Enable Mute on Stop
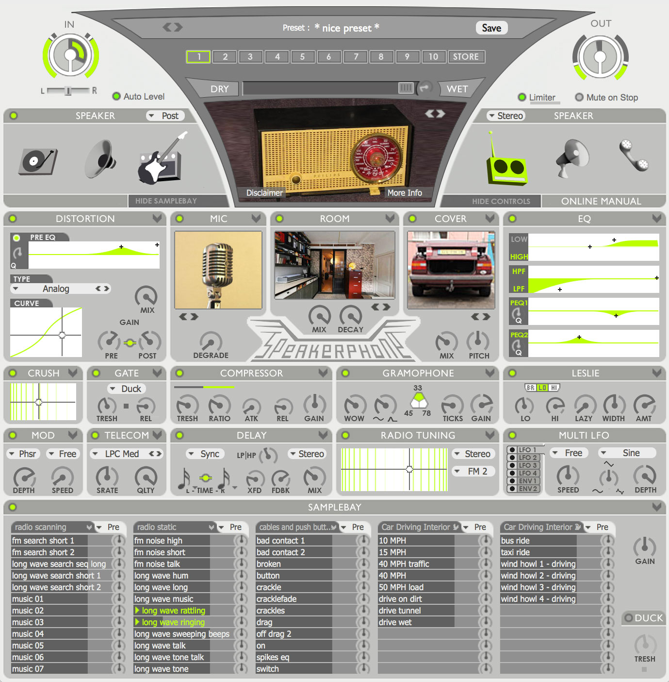669x682 pixels. pyautogui.click(x=579, y=97)
